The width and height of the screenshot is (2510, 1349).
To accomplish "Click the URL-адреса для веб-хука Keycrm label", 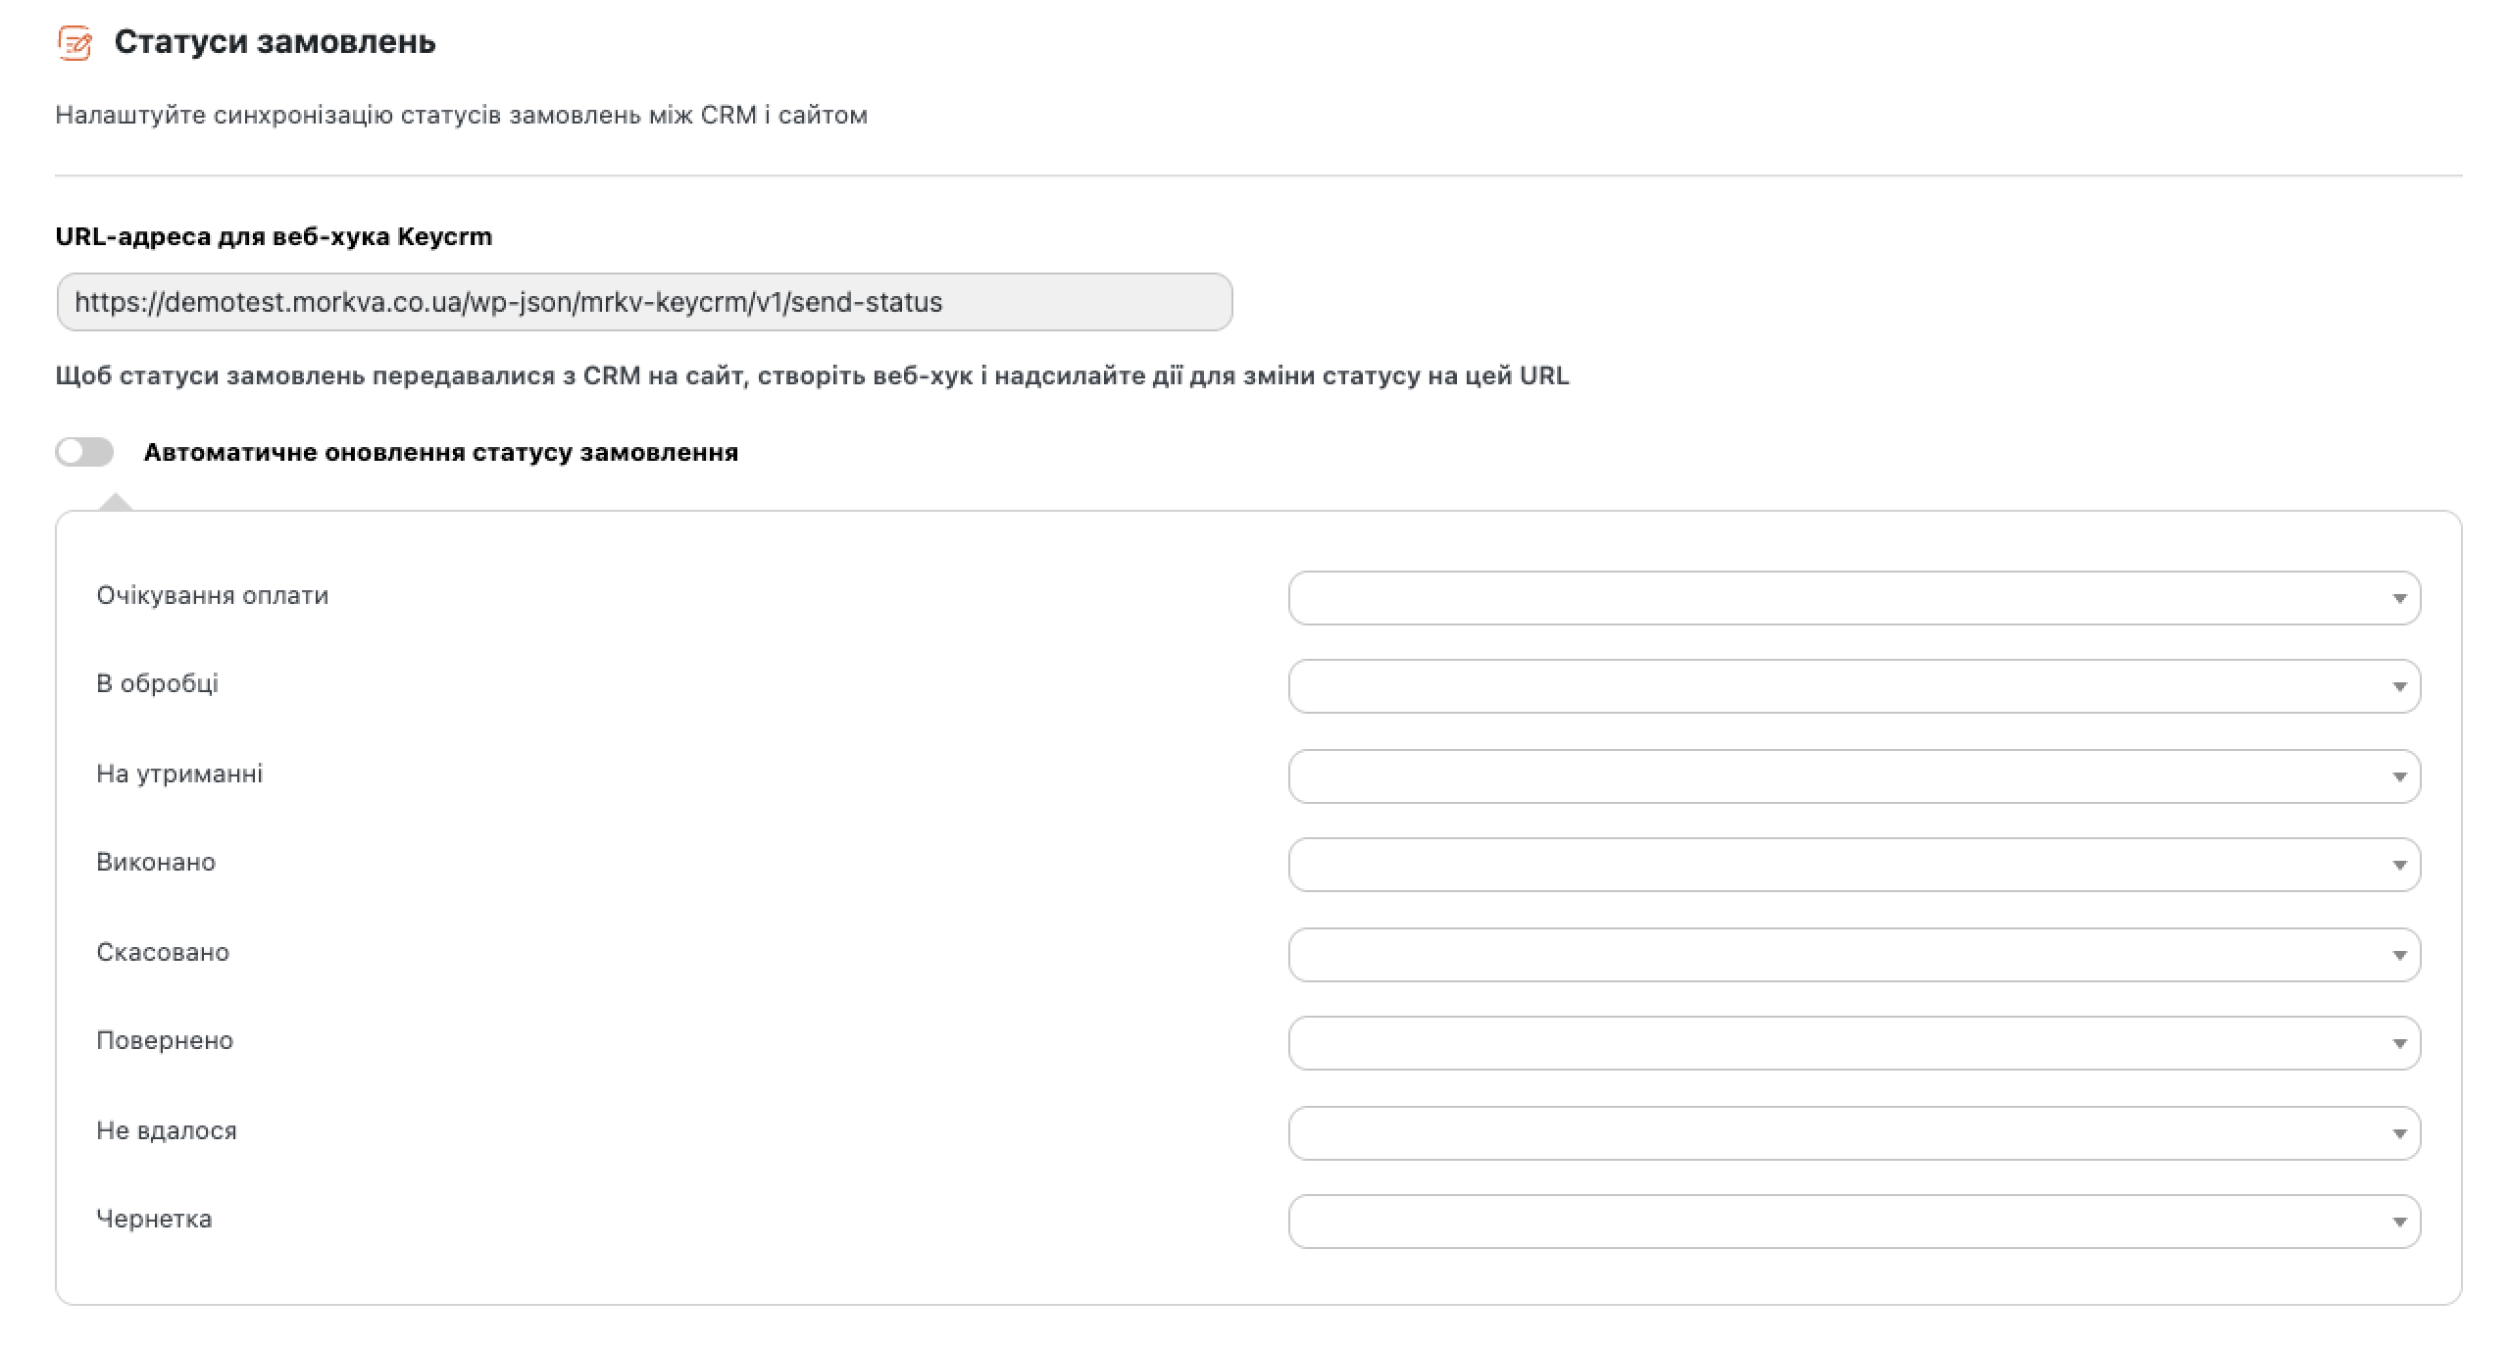I will pos(274,236).
